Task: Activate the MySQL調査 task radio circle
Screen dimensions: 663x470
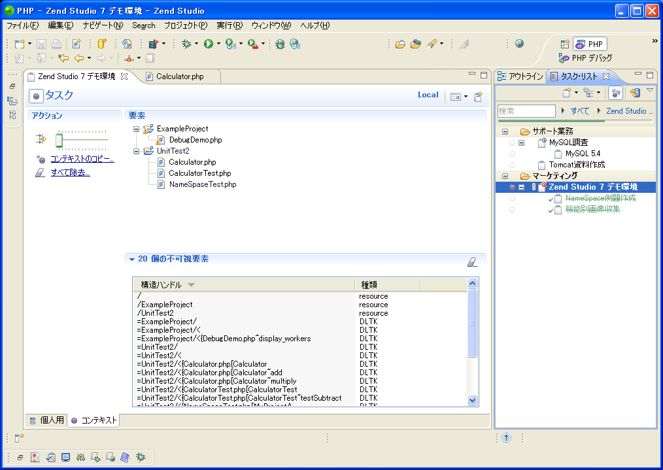Action: [512, 143]
